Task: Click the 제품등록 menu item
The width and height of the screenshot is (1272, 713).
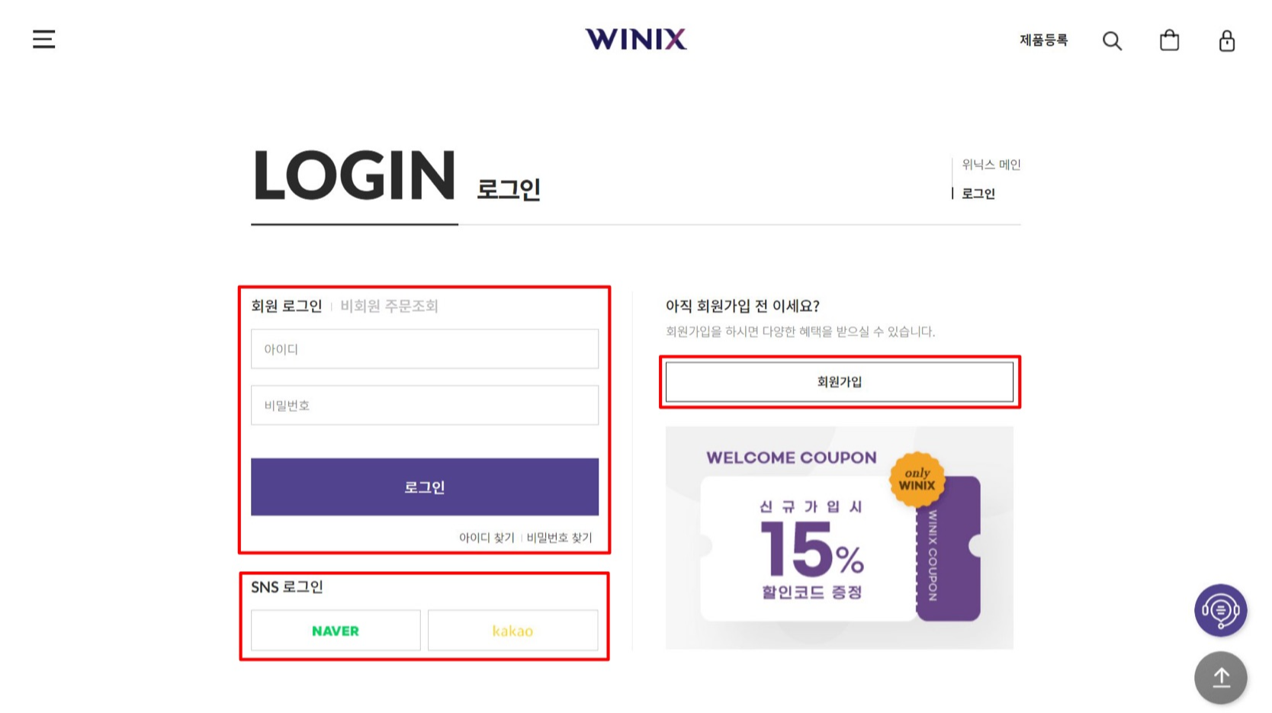Action: (1043, 40)
